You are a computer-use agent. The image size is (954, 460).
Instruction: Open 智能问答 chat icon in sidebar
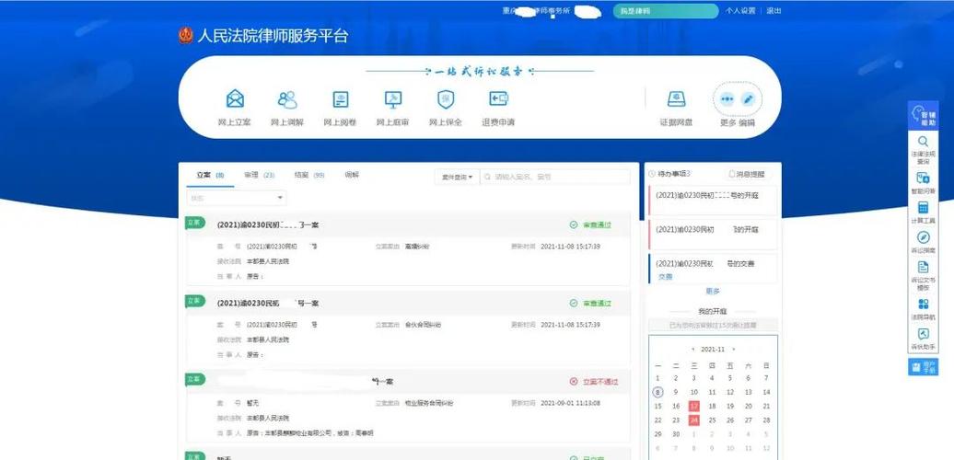pos(923,178)
